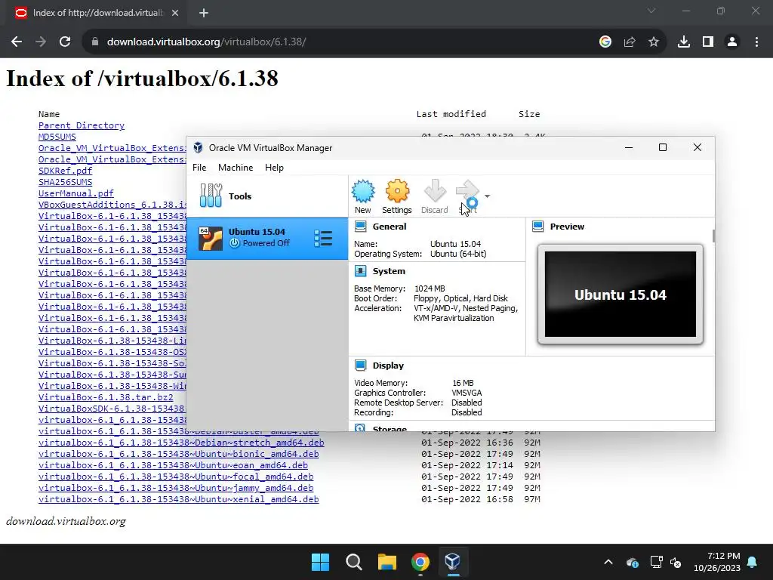
Task: Open the Machine menu in VirtualBox
Action: point(236,168)
